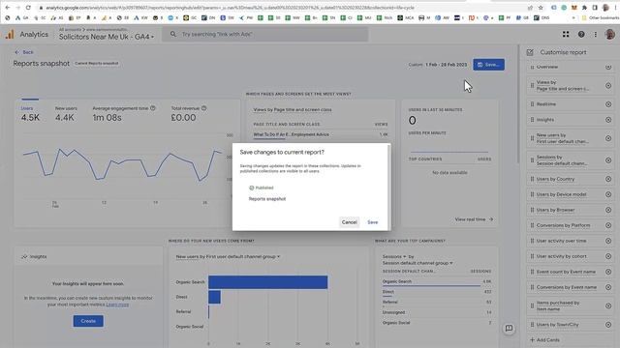Remove the Views by Page title card
This screenshot has width=620, height=348.
(608, 86)
